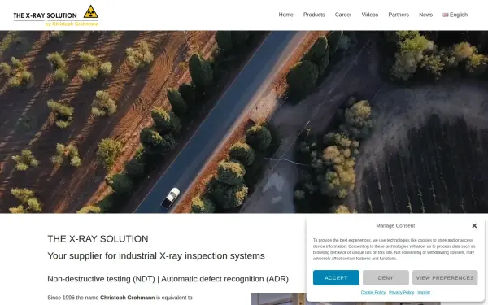Accept cookies with the ACCEPT button
Viewport: 488px width, 305px height.
click(x=336, y=277)
